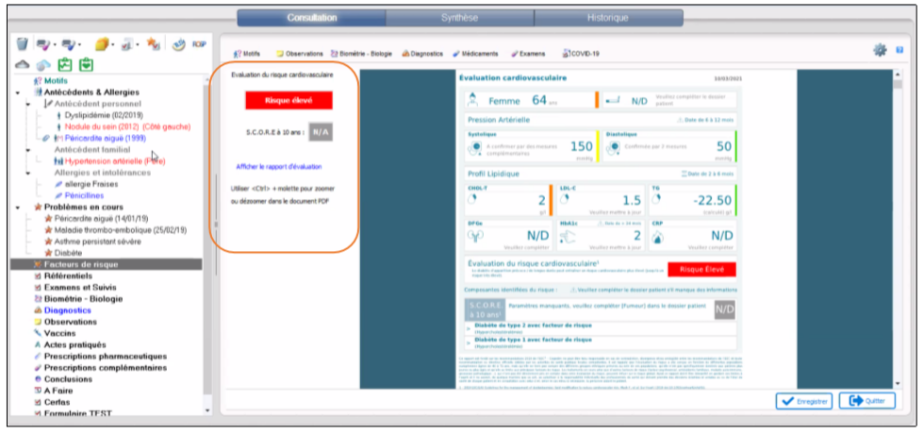Click the Enregistrer button
Viewport: 924px width, 434px height.
(x=803, y=401)
